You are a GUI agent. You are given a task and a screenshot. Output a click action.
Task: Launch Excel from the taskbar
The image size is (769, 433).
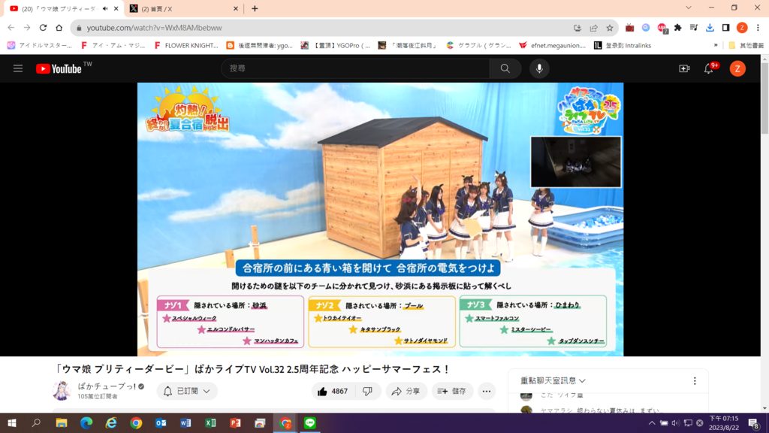(x=210, y=422)
